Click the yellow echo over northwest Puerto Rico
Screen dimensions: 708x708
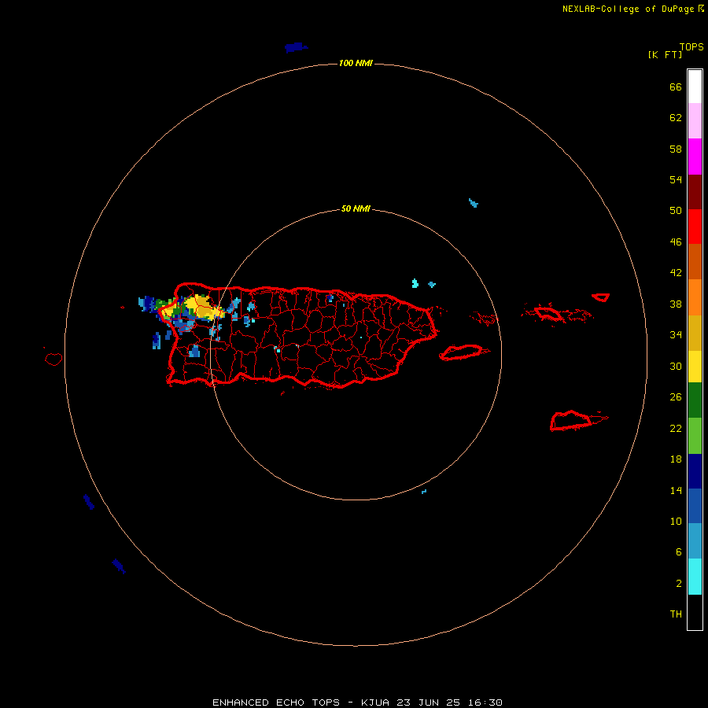[202, 307]
